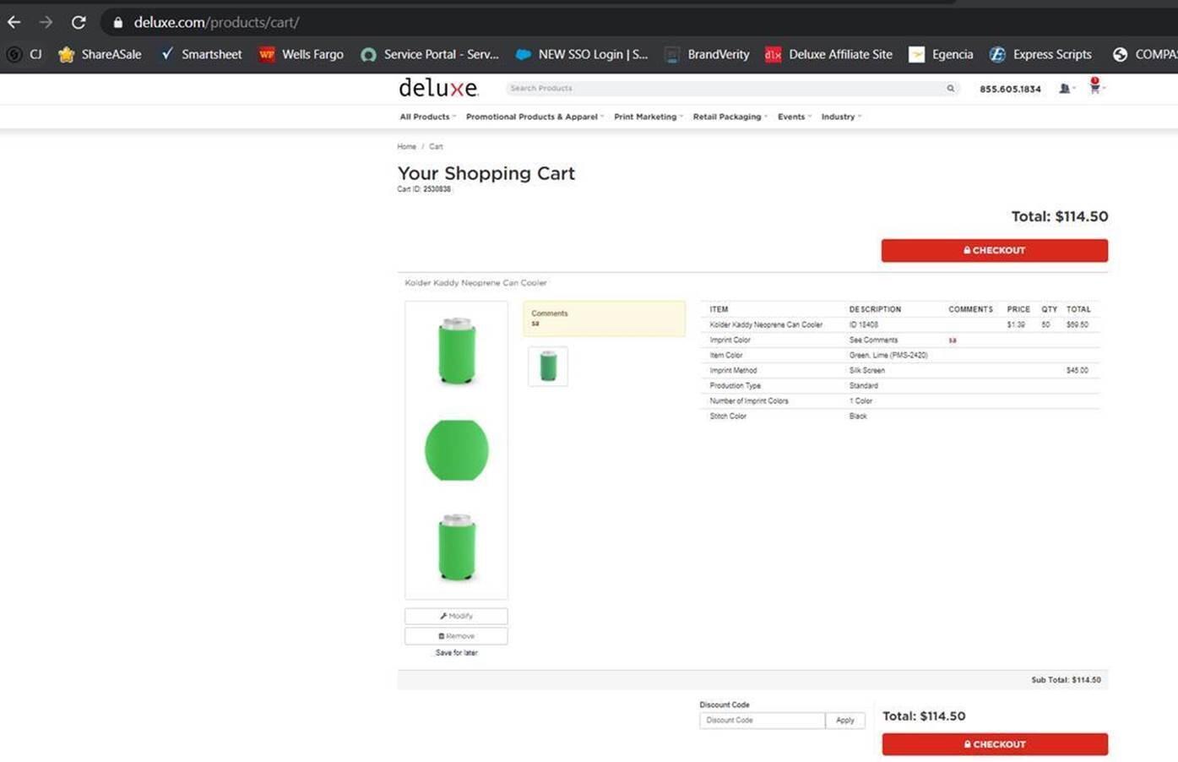The image size is (1178, 762).
Task: Click the Deluxe logo
Action: (438, 88)
